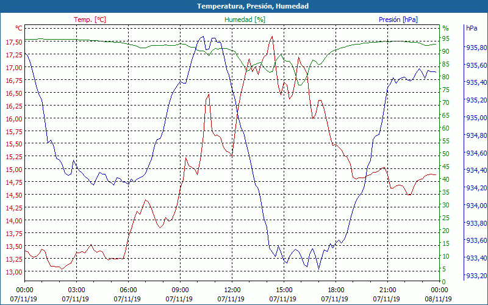Click the "934,00" pressure tick label

coord(476,206)
